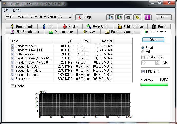
Task: Uncheck the Sequential outer test
Action: pos(12,67)
